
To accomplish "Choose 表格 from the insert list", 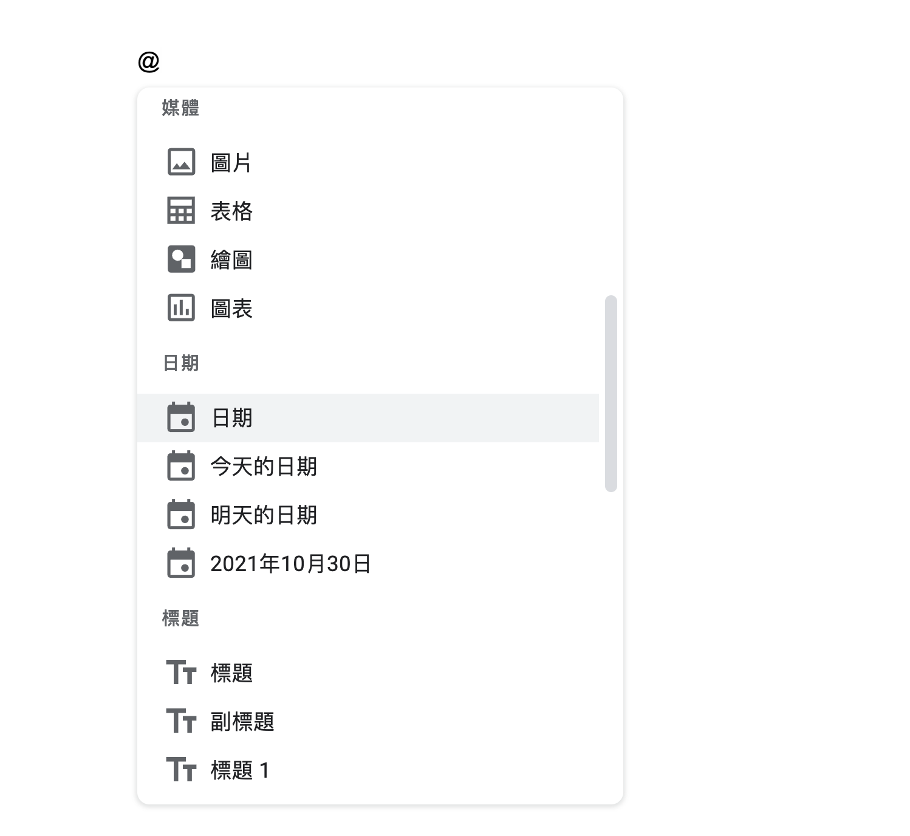I will pos(231,211).
